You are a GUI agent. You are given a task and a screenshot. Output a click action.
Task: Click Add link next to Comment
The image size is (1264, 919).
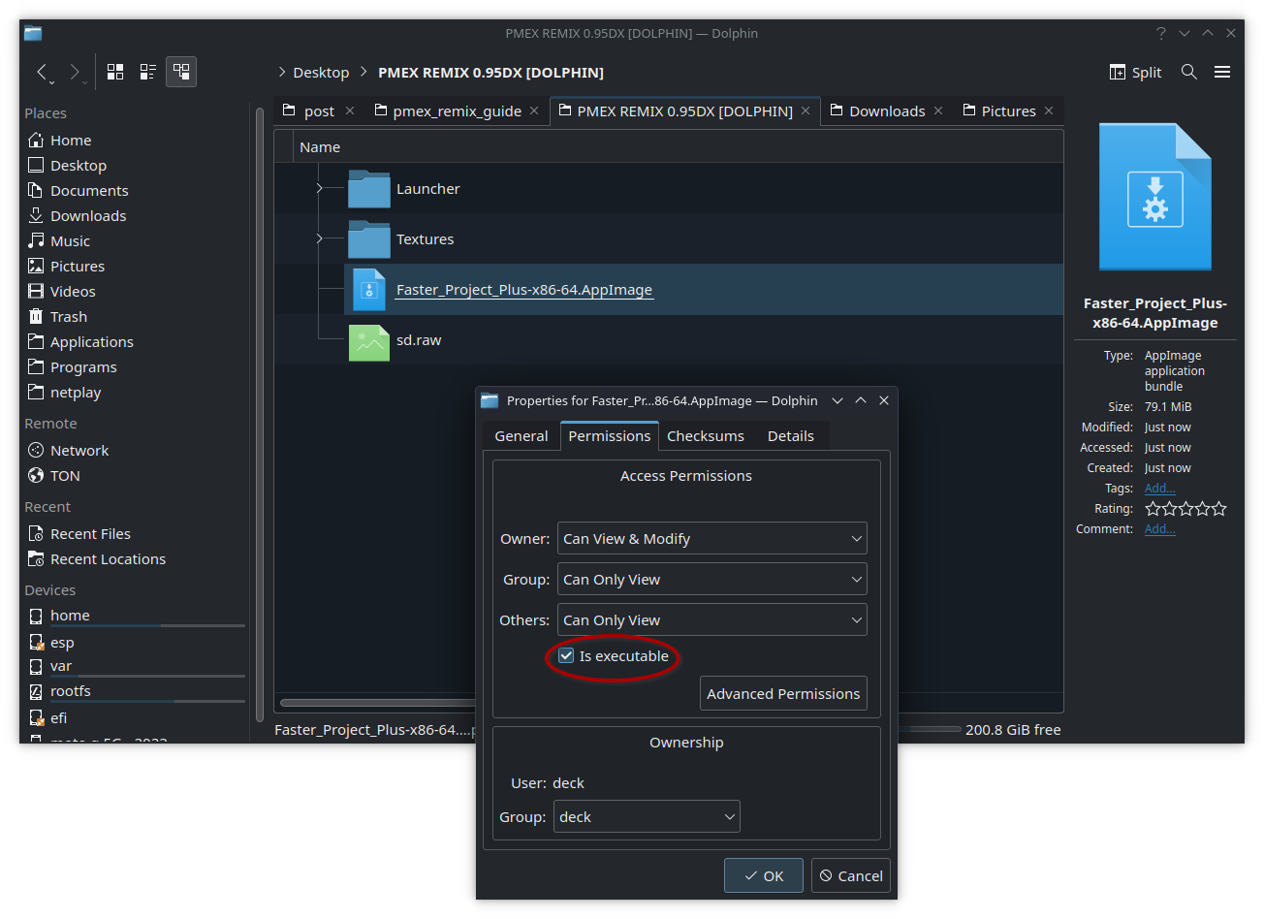point(1159,528)
